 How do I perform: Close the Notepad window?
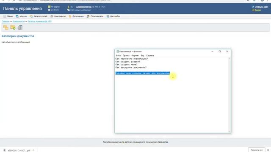[x=227, y=52]
